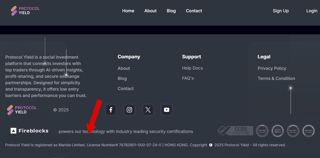This screenshot has height=158, width=320.
Task: Click the footer Contact link under Company
Action: pyautogui.click(x=126, y=89)
